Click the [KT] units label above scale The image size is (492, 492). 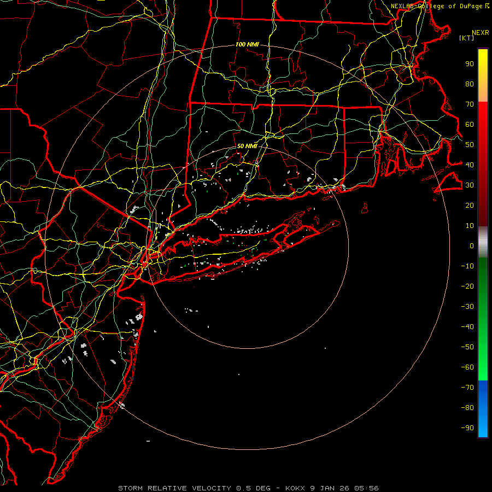[x=467, y=38]
